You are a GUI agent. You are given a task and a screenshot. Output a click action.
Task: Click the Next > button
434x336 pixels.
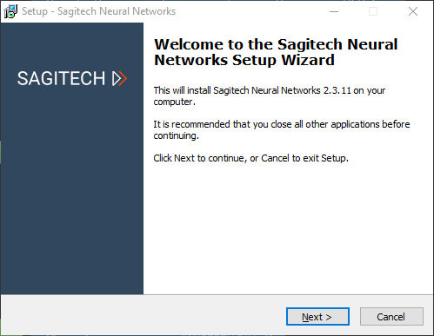click(x=317, y=317)
